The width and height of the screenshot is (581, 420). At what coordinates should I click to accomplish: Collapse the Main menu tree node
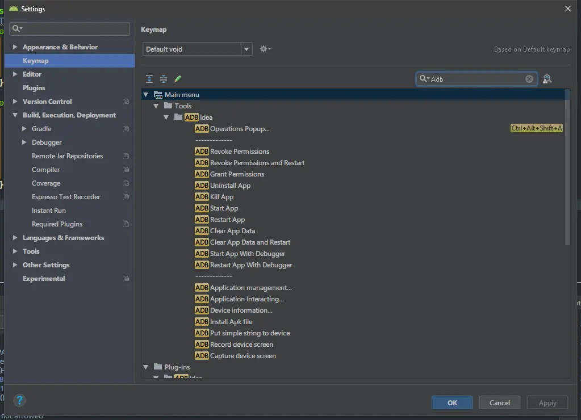point(146,95)
